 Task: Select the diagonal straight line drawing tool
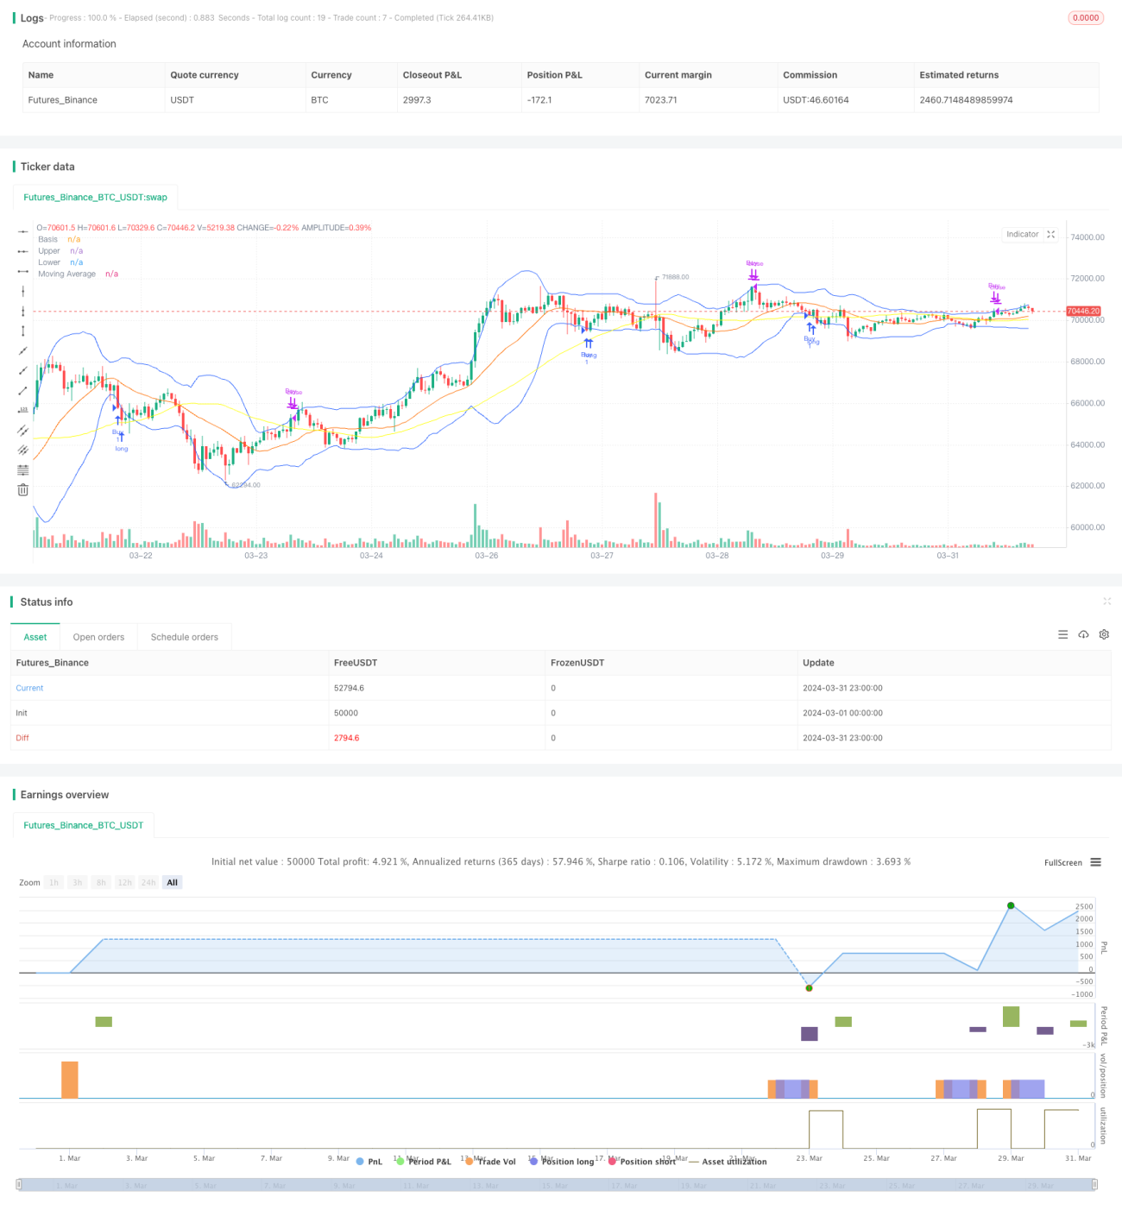pyautogui.click(x=23, y=350)
